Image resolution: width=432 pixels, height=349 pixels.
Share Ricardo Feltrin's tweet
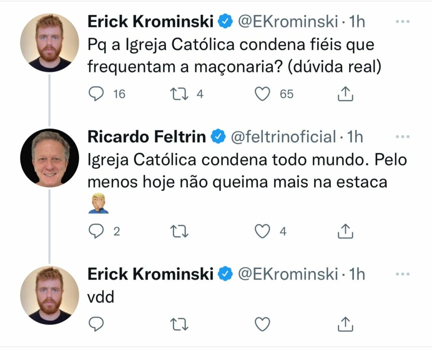pyautogui.click(x=346, y=231)
